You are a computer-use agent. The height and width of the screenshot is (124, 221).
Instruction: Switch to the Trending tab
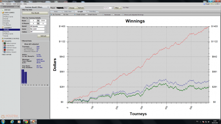tap(93, 12)
